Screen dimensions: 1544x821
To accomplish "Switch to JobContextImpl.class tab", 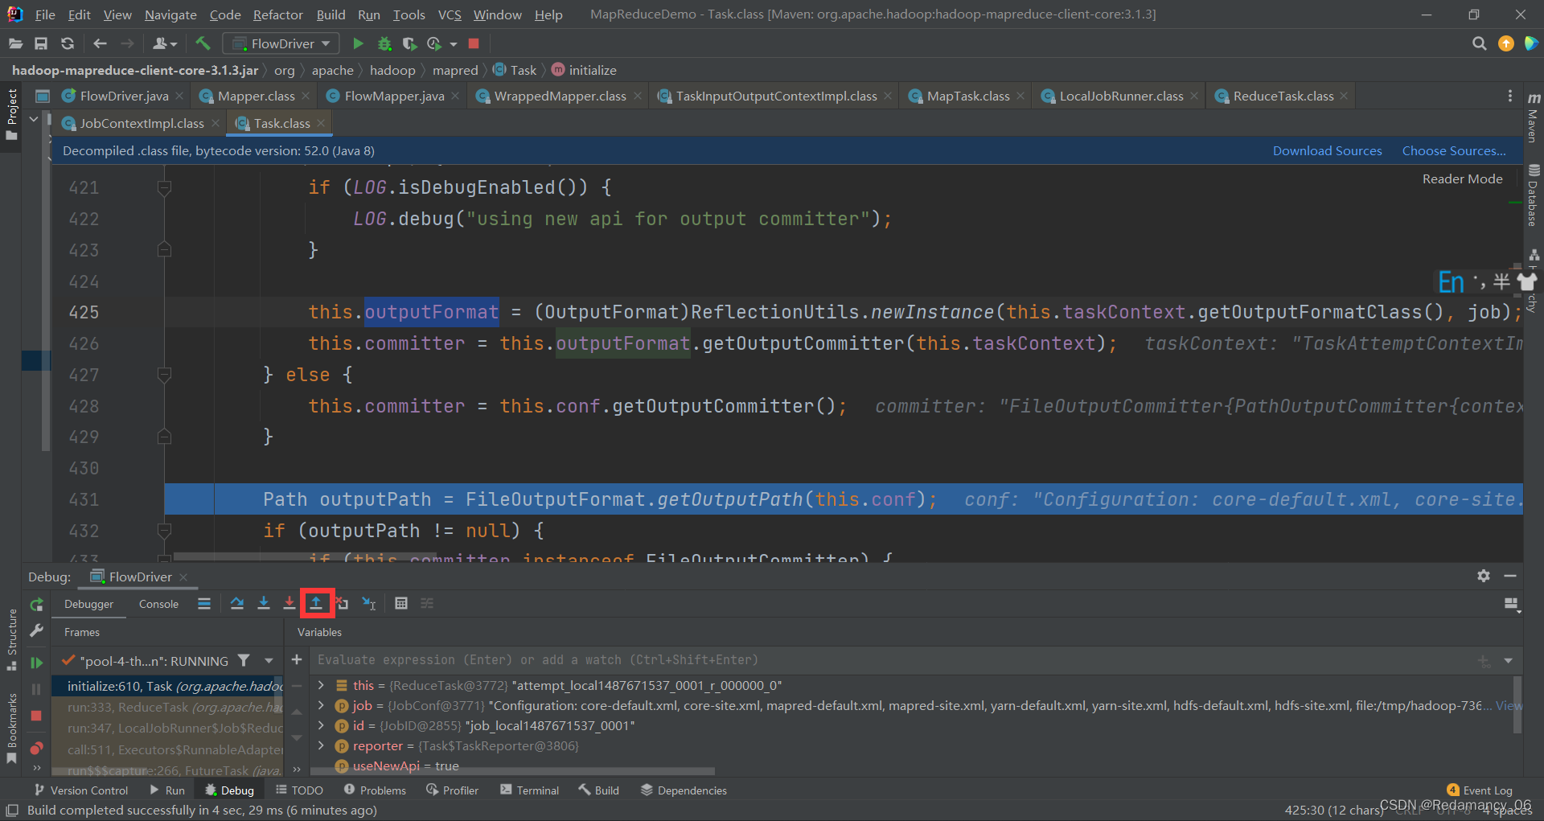I will [142, 123].
